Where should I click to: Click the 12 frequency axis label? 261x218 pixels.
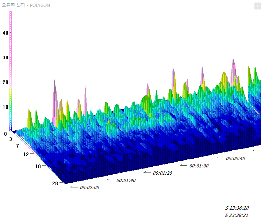click(26, 154)
